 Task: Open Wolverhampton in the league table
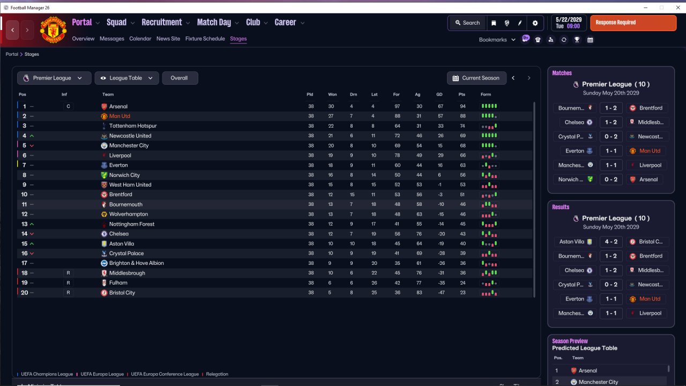pyautogui.click(x=129, y=214)
